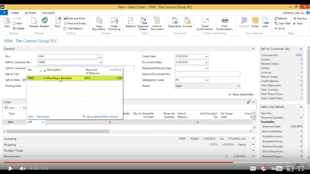Image resolution: width=310 pixels, height=174 pixels.
Task: Enter video fullscreen mode
Action: (301, 169)
